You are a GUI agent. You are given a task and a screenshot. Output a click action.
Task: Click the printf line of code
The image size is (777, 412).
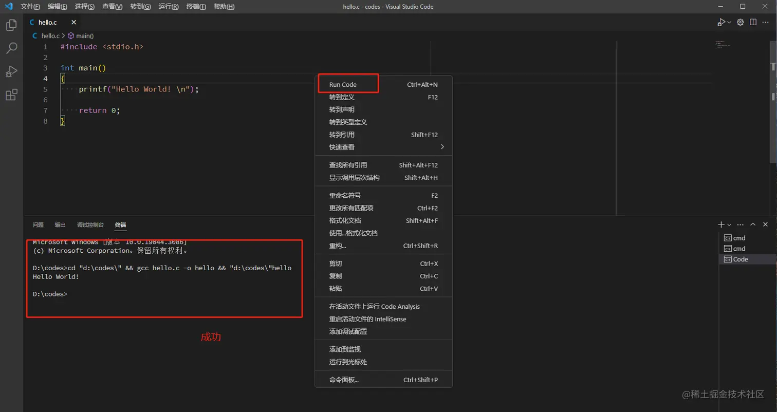coord(139,89)
